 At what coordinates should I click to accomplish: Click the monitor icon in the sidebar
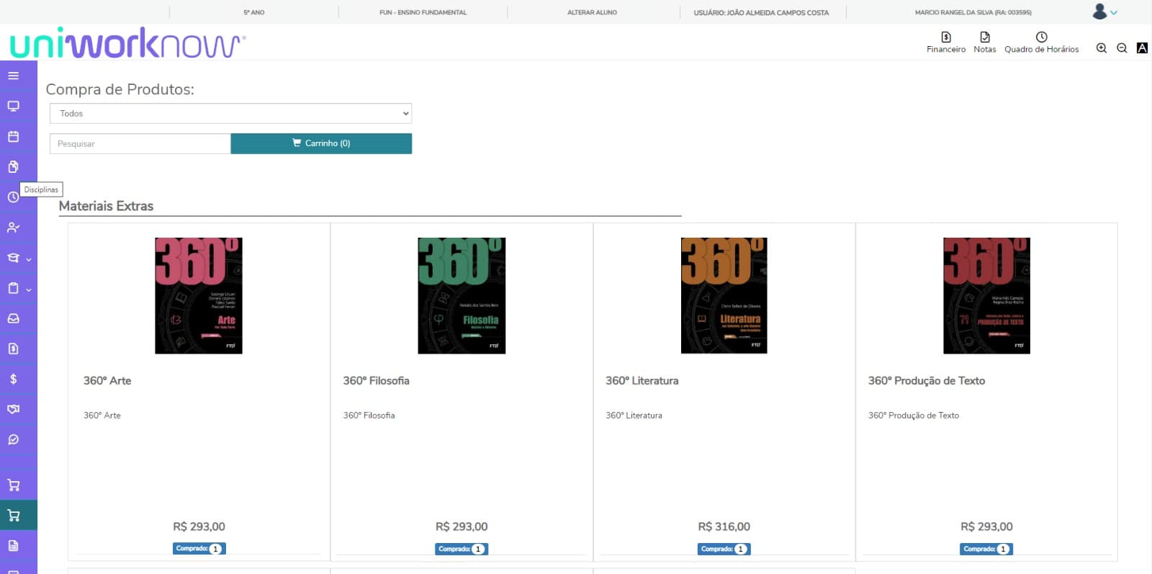point(13,106)
